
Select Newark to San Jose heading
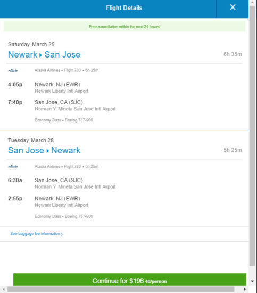(x=44, y=54)
